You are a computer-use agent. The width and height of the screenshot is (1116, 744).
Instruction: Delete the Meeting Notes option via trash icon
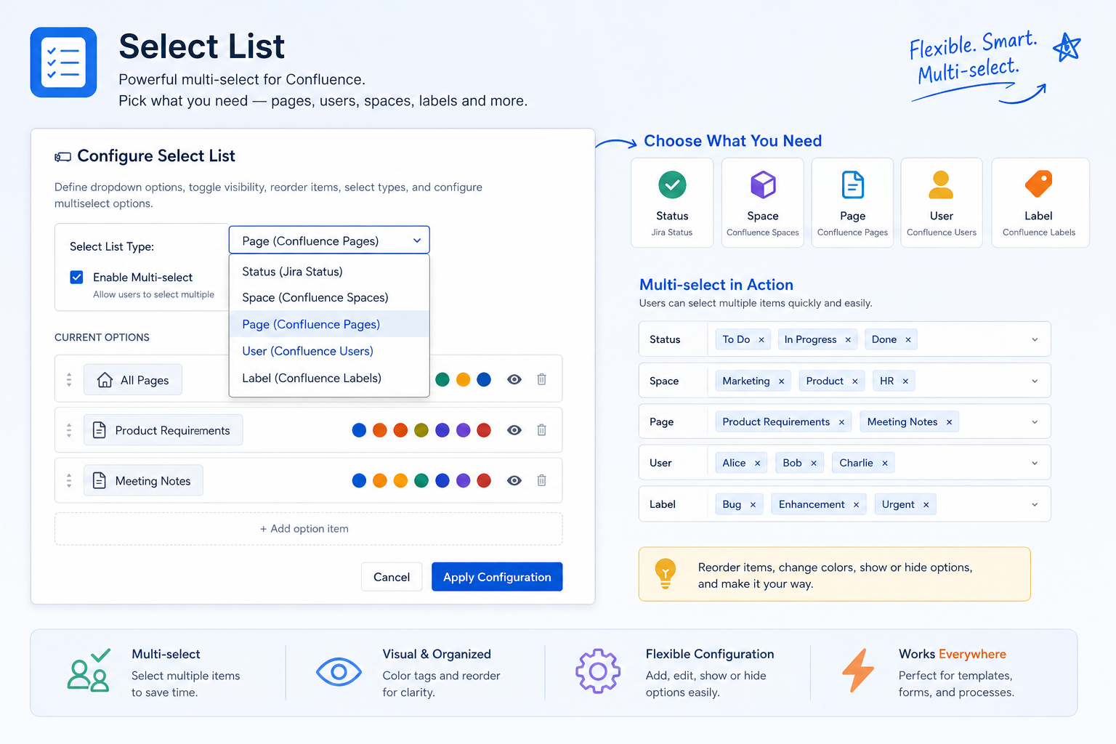click(541, 480)
